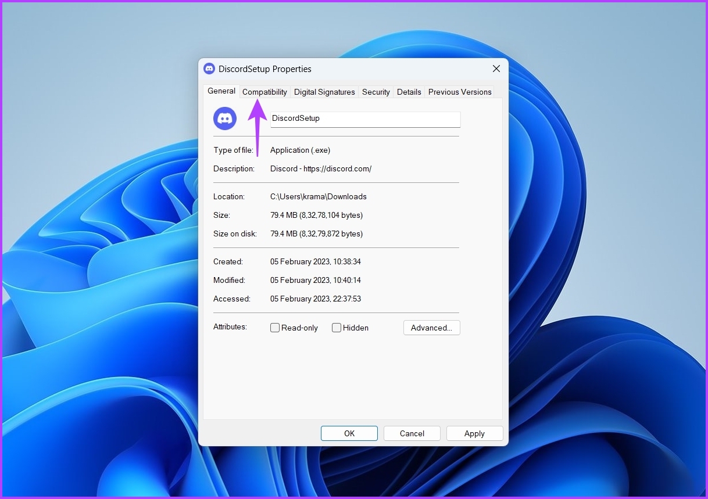The image size is (708, 499).
Task: Select the description text Discord - https://discord.com/
Action: [x=321, y=168]
